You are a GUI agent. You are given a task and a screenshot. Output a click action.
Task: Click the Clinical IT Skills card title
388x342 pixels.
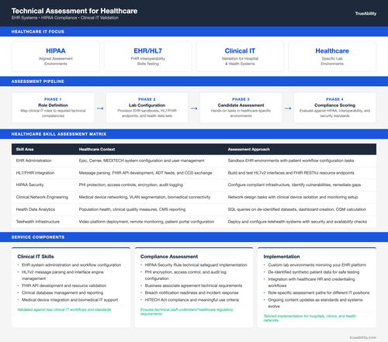coord(36,257)
